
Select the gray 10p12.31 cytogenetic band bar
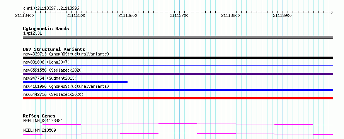click(x=178, y=37)
